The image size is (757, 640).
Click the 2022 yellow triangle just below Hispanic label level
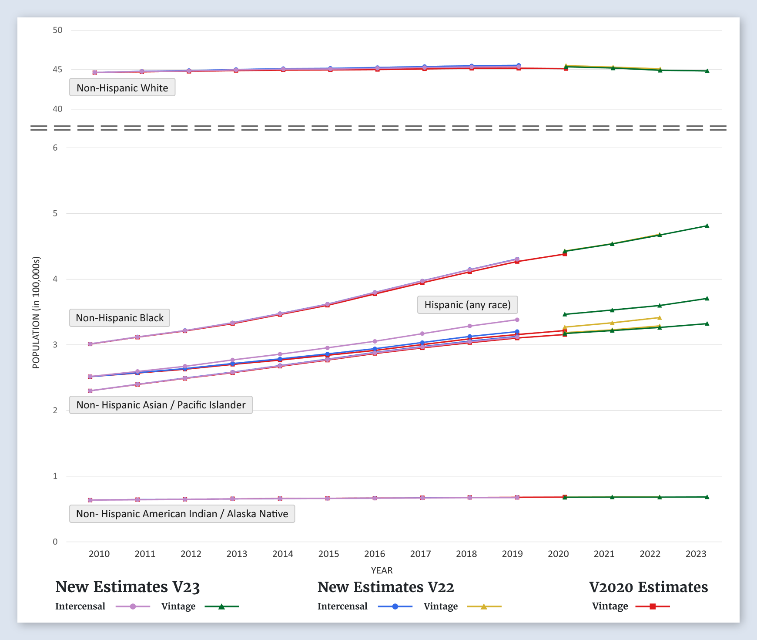click(x=660, y=318)
